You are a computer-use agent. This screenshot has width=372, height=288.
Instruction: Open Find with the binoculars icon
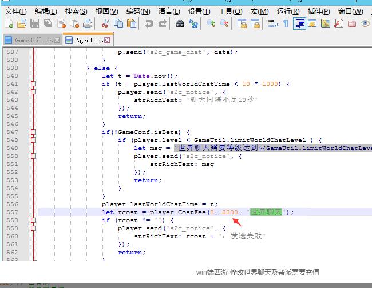point(180,23)
